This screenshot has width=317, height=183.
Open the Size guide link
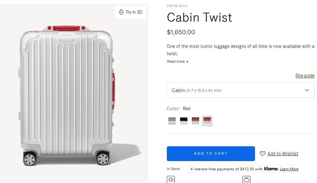(305, 76)
